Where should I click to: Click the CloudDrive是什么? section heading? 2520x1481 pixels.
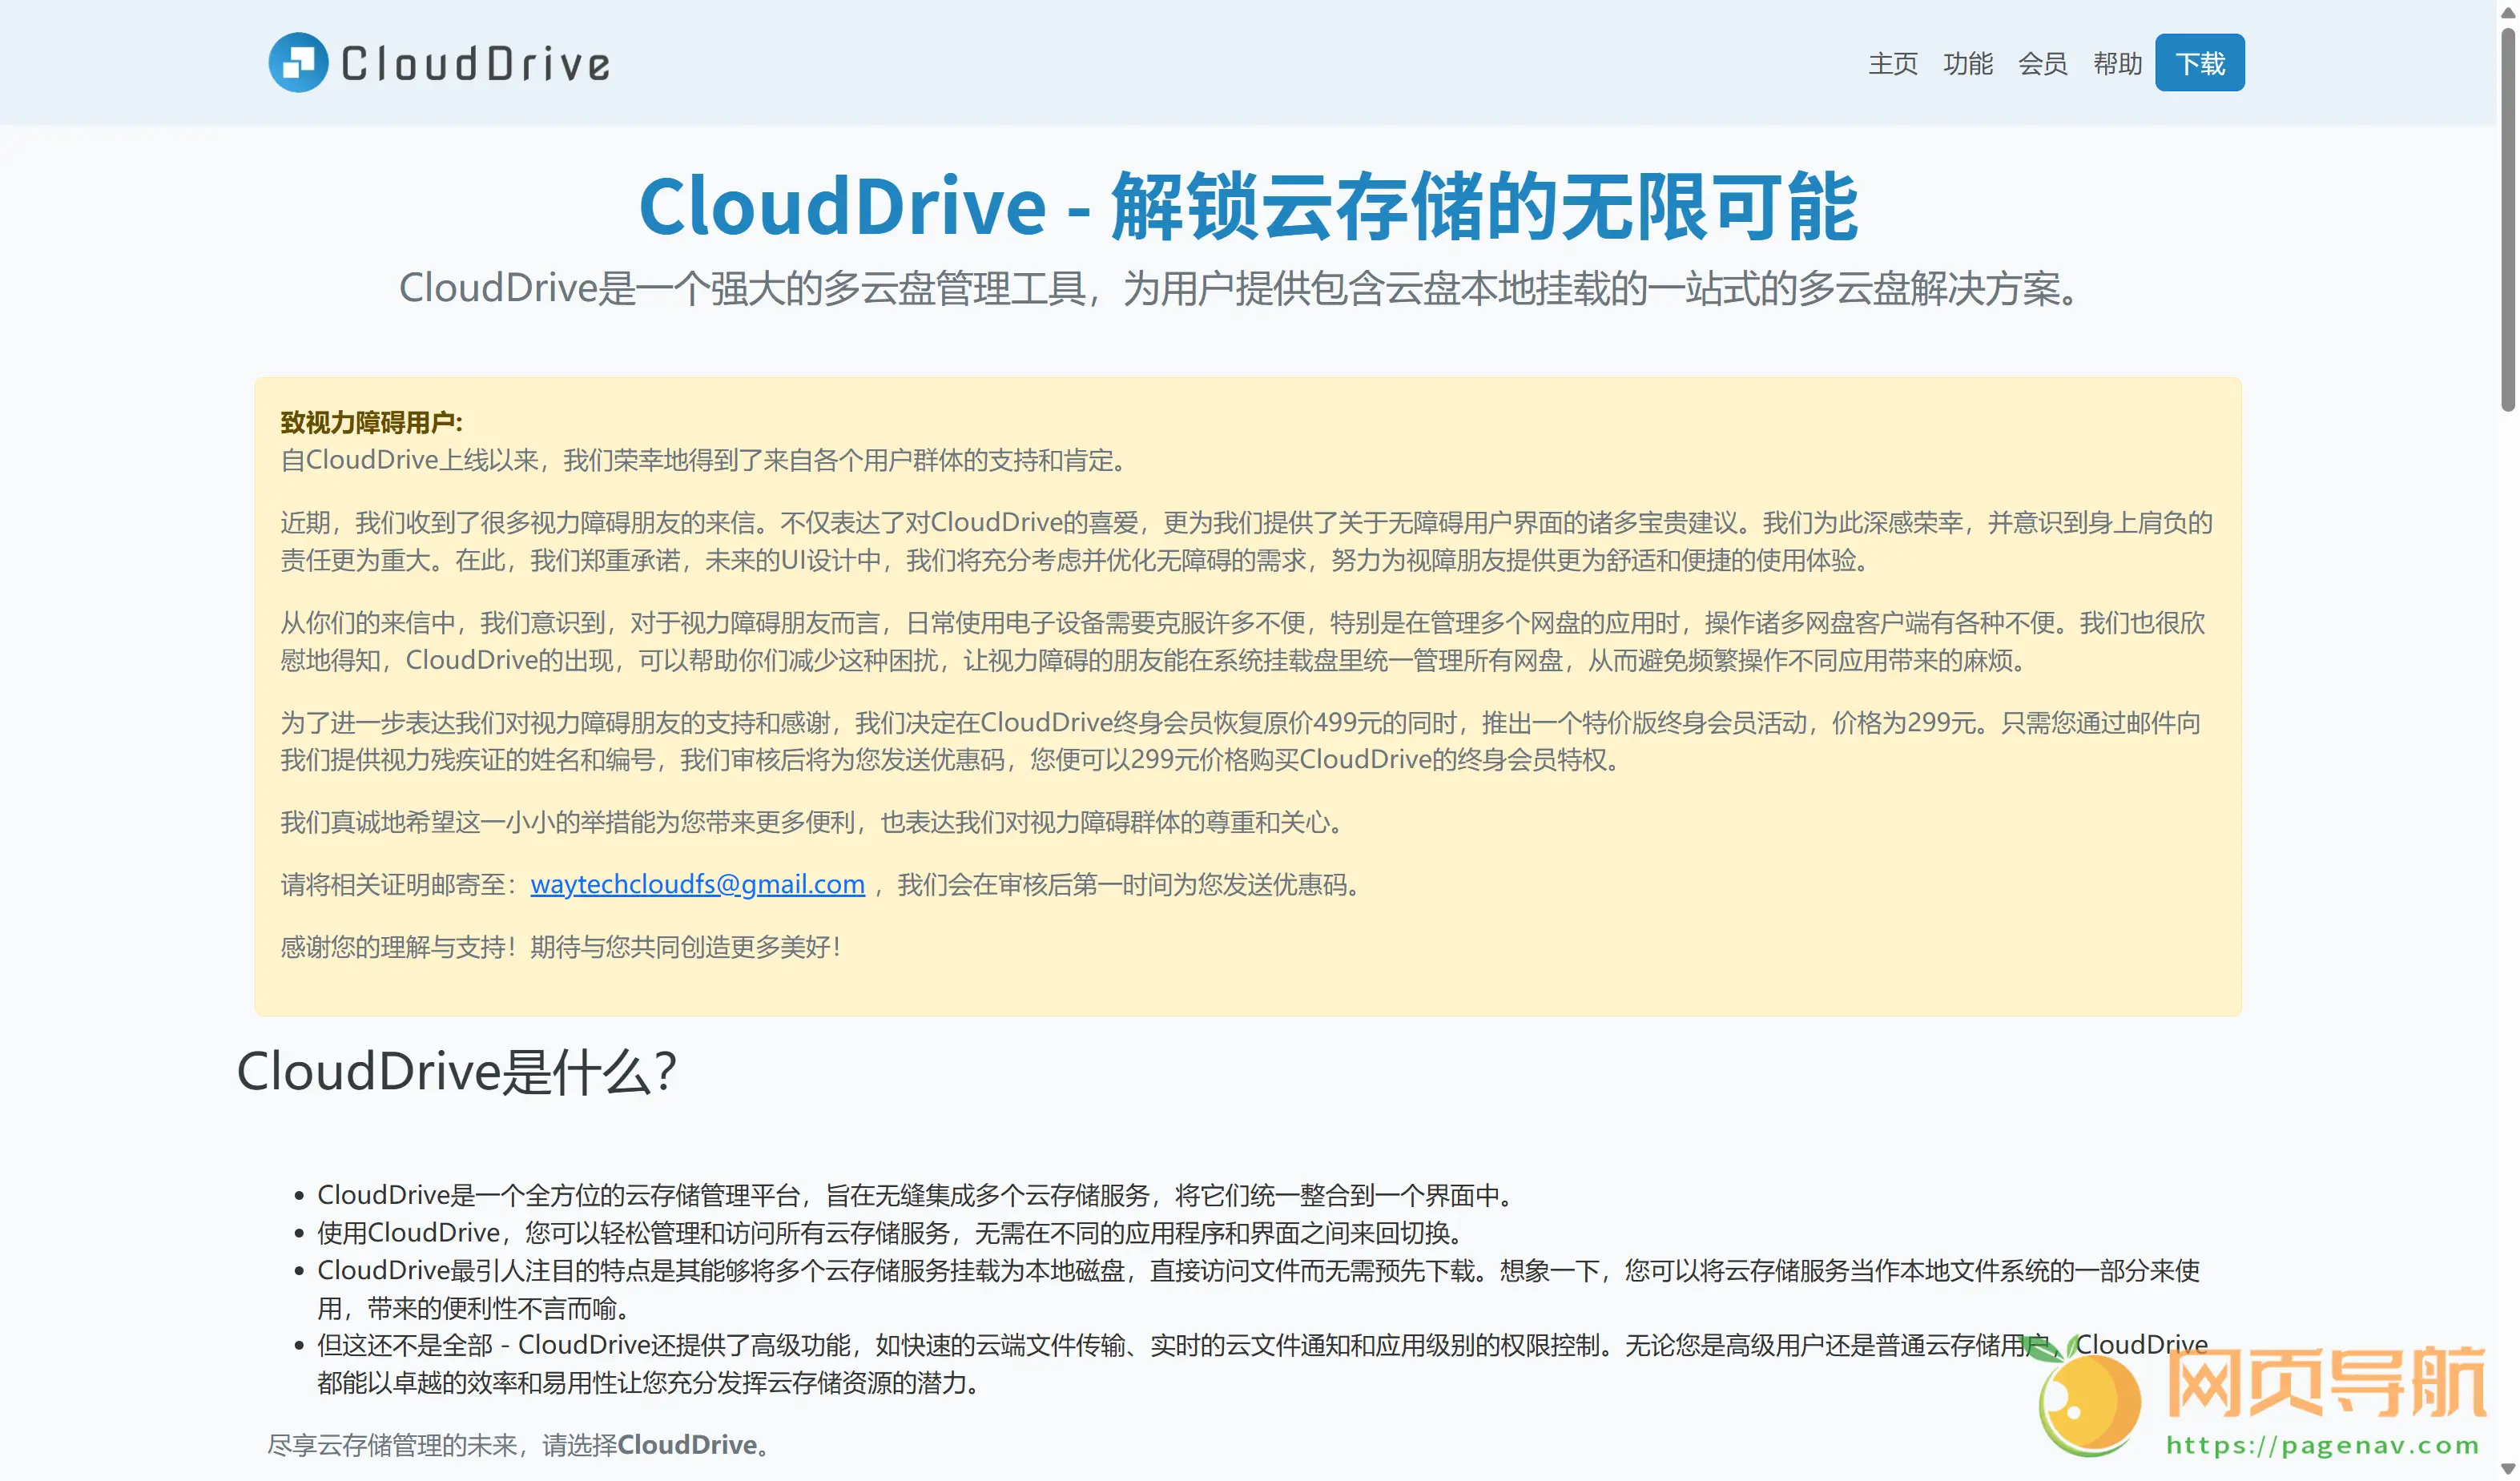[x=456, y=1071]
